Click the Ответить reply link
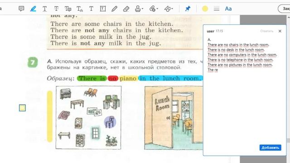 pyautogui.click(x=267, y=31)
